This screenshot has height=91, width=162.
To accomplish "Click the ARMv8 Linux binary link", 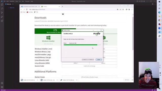I will coord(103,63).
